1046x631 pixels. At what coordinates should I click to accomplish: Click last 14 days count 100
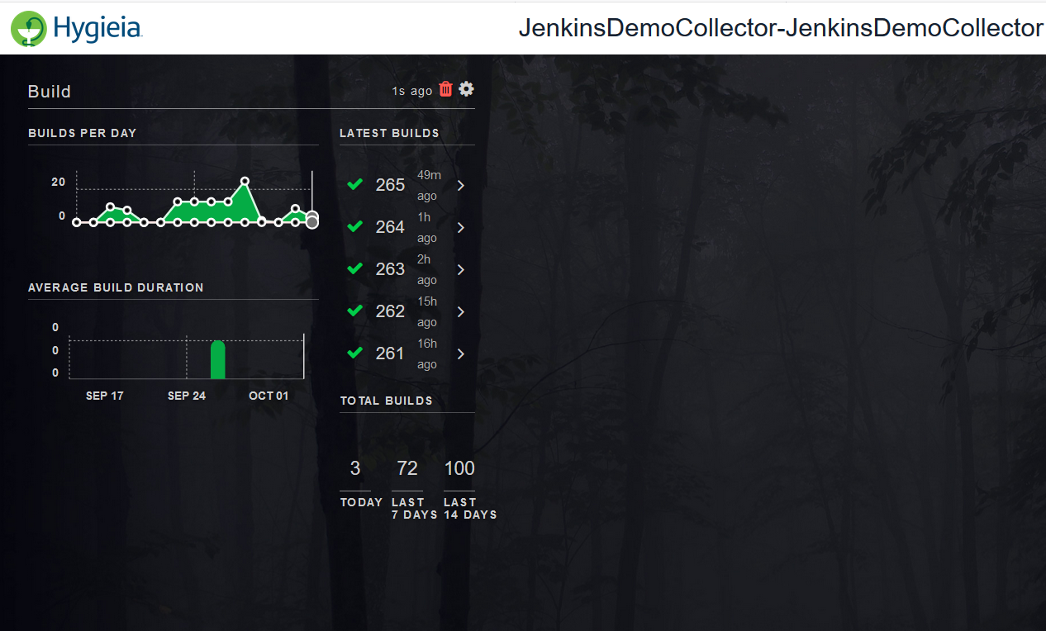[x=459, y=468]
